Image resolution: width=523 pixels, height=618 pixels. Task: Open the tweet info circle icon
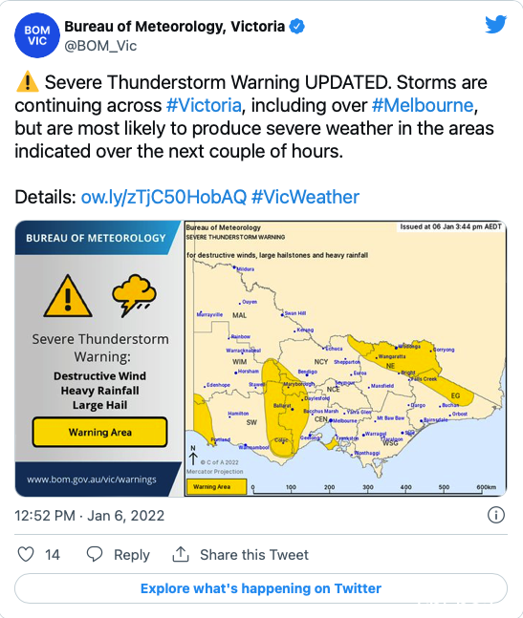[496, 515]
